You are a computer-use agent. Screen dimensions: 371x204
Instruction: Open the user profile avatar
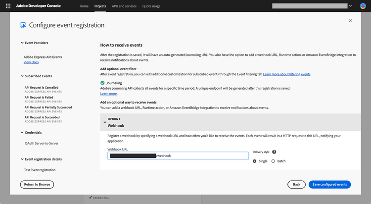click(363, 6)
